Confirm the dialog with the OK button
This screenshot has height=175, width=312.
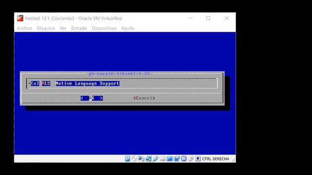[92, 98]
